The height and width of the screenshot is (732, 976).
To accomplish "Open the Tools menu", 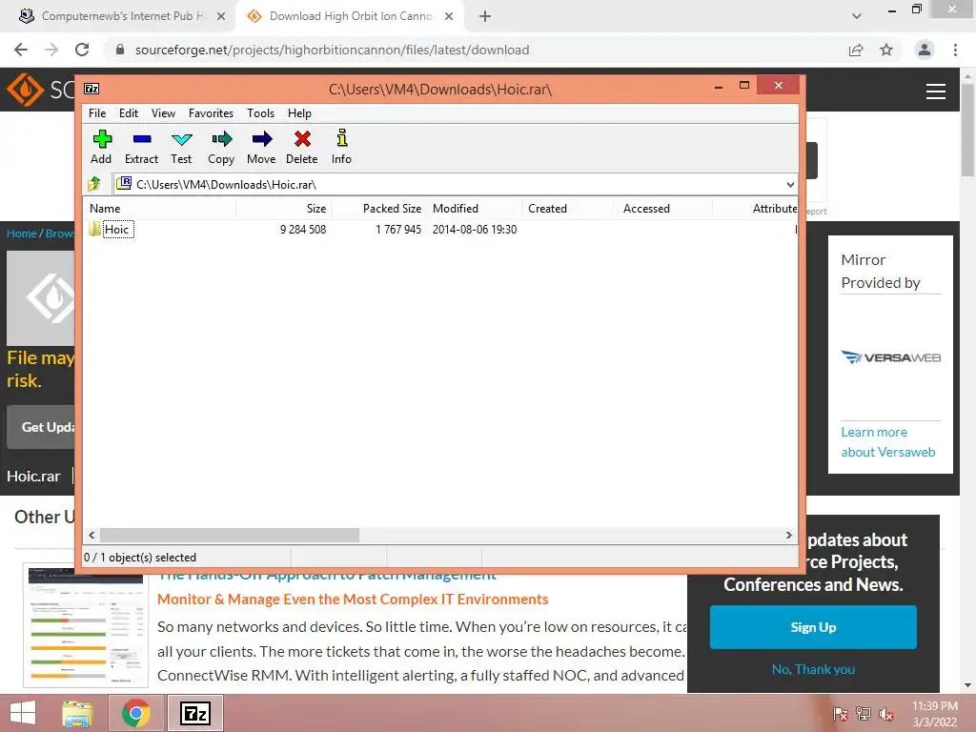I will [261, 113].
